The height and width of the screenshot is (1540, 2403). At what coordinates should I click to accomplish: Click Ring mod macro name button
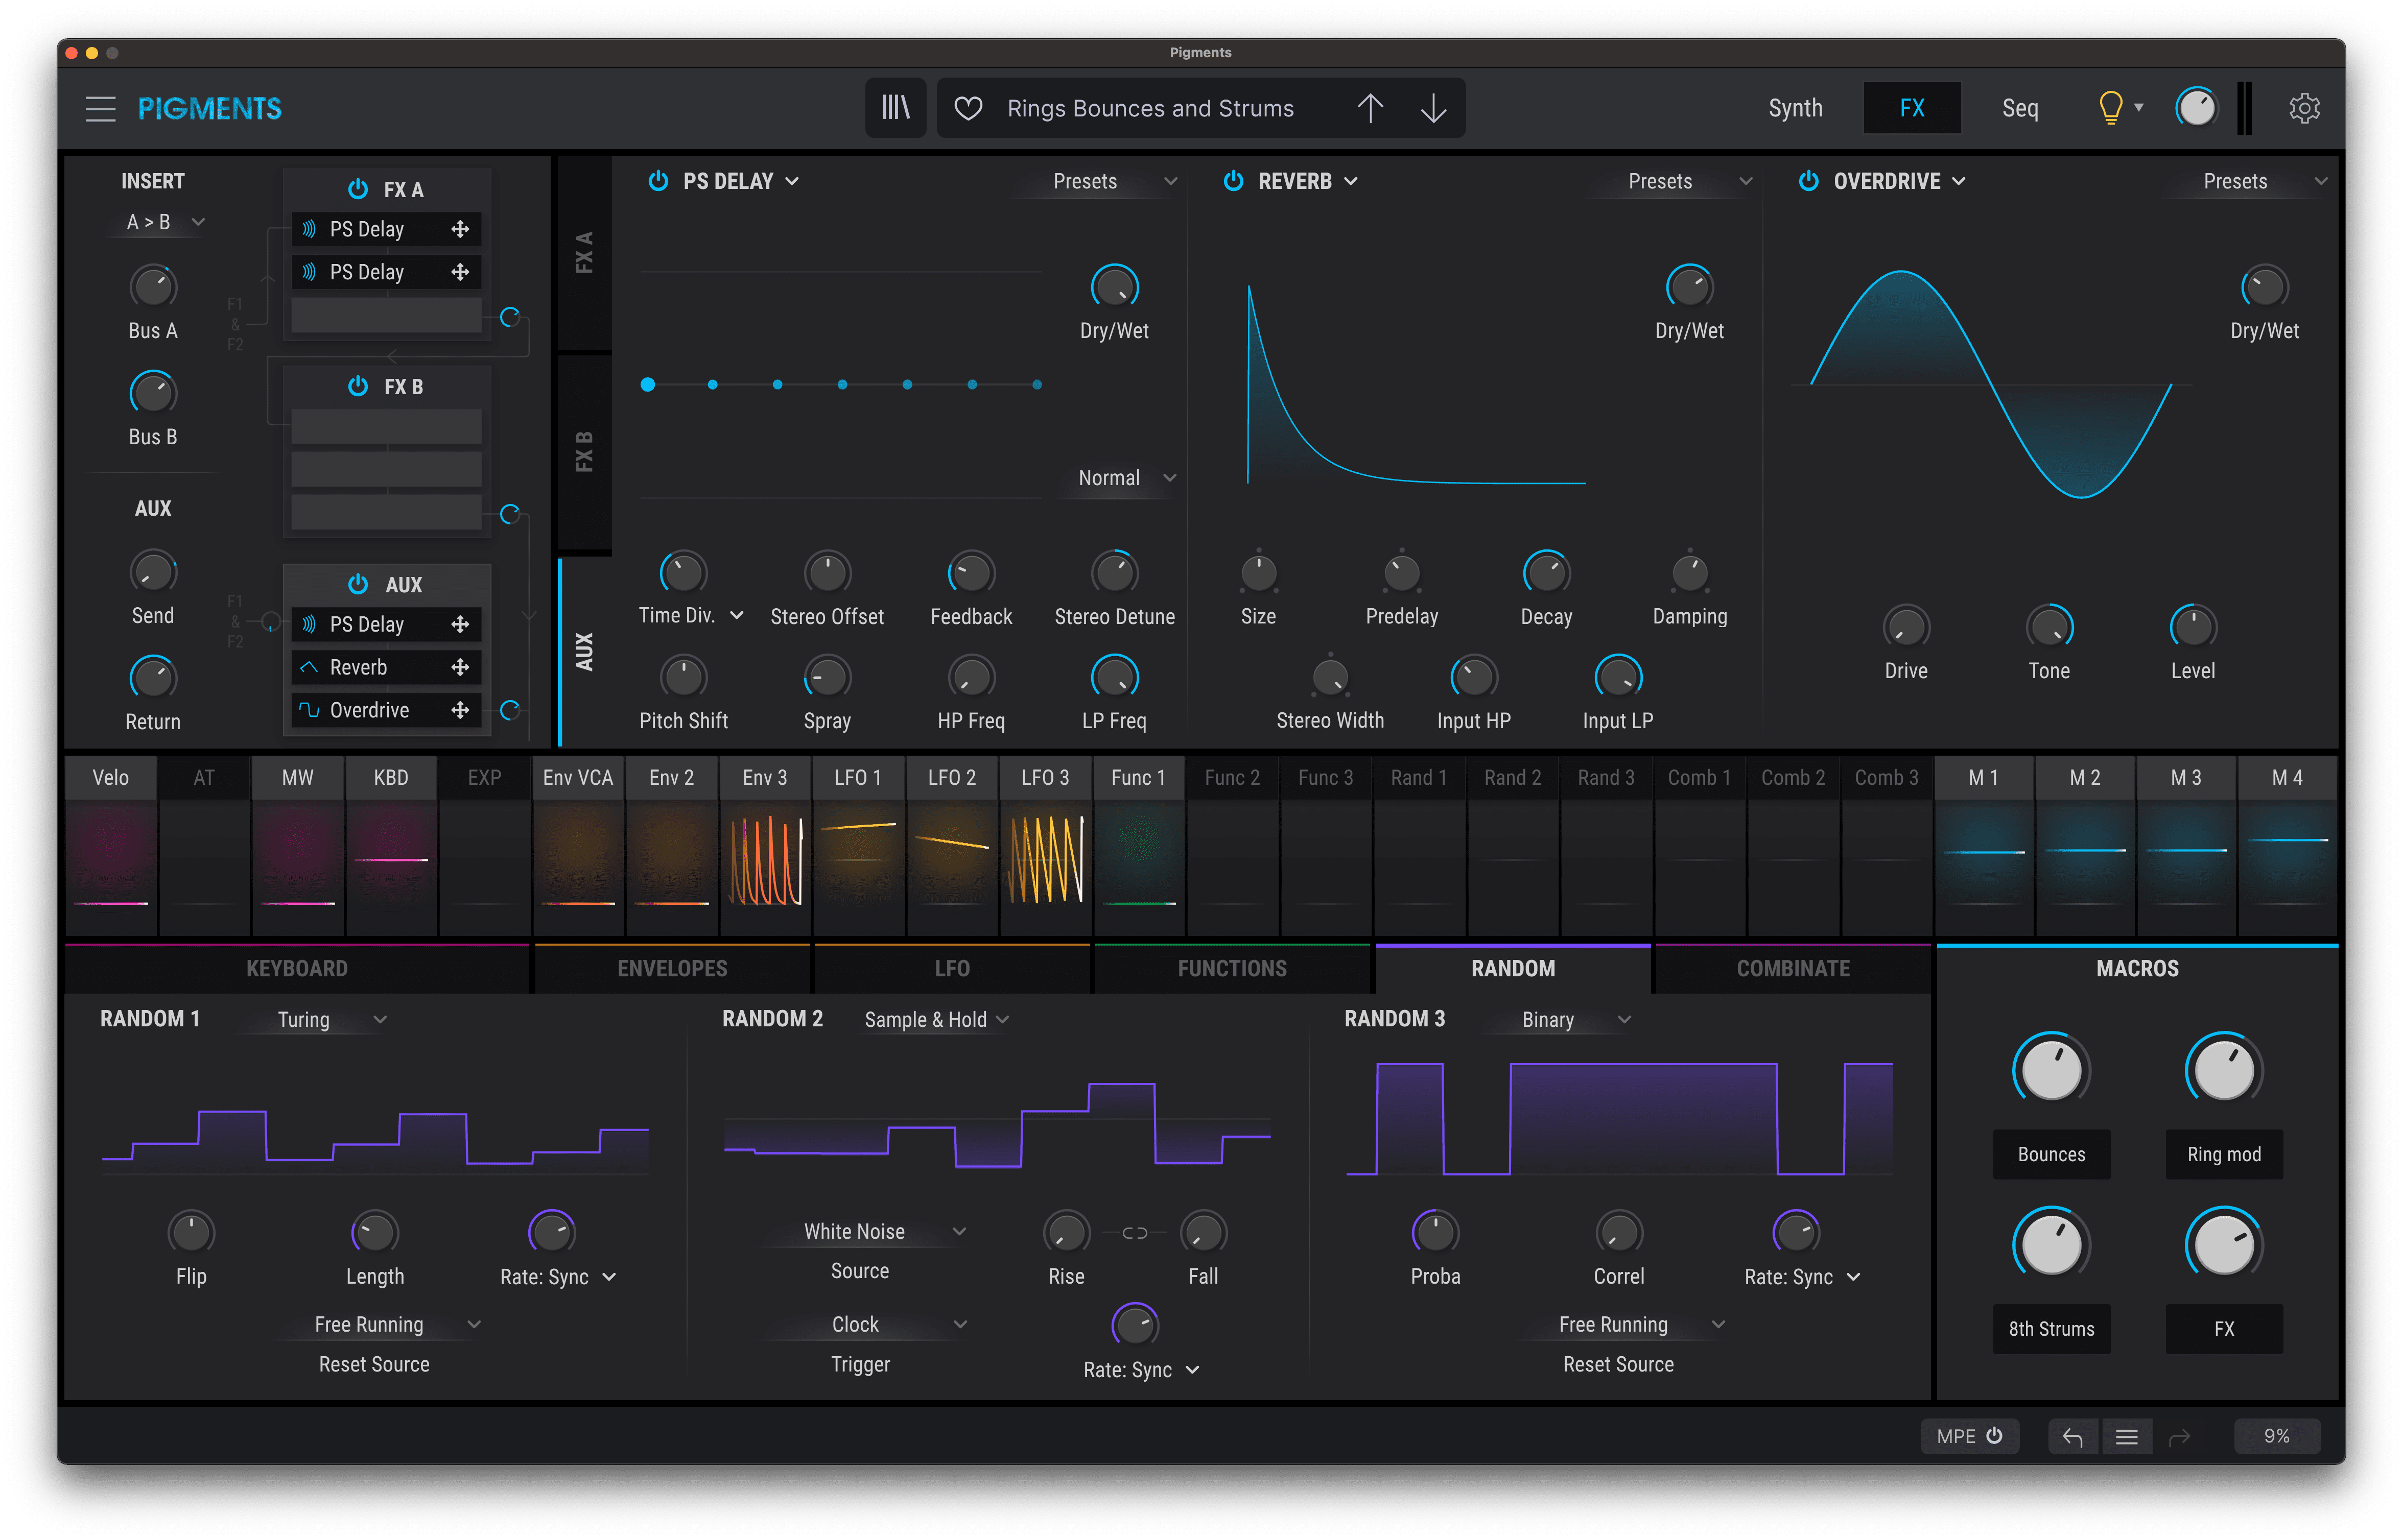pos(2223,1154)
